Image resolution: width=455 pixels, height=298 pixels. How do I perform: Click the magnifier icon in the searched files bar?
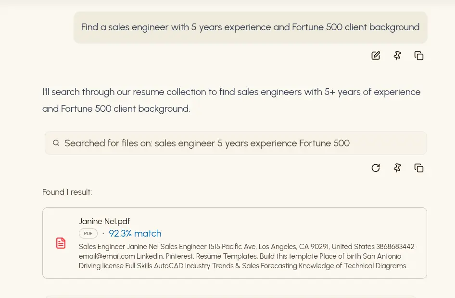click(56, 143)
